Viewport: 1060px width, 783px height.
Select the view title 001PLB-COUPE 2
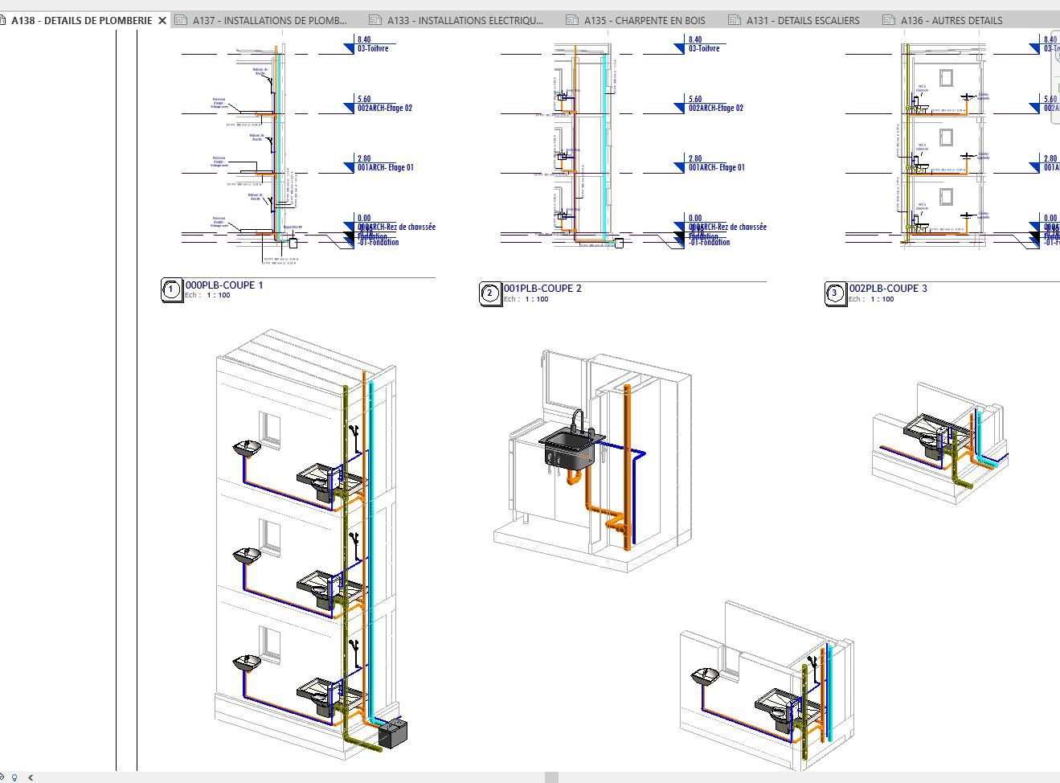542,288
